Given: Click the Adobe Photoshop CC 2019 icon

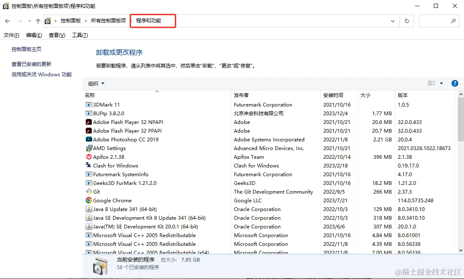Looking at the screenshot, I should coord(89,139).
